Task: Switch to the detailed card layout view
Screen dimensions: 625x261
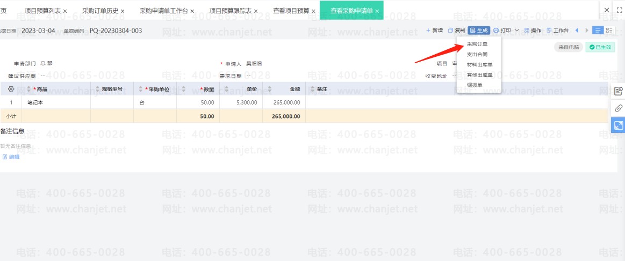Action: [x=609, y=31]
